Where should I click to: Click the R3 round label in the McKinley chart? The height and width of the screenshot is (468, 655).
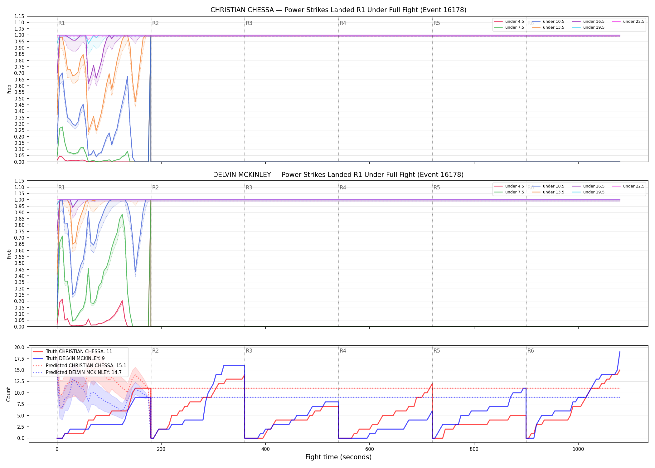249,188
